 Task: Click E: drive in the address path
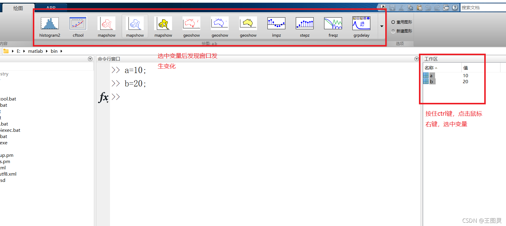coord(18,51)
